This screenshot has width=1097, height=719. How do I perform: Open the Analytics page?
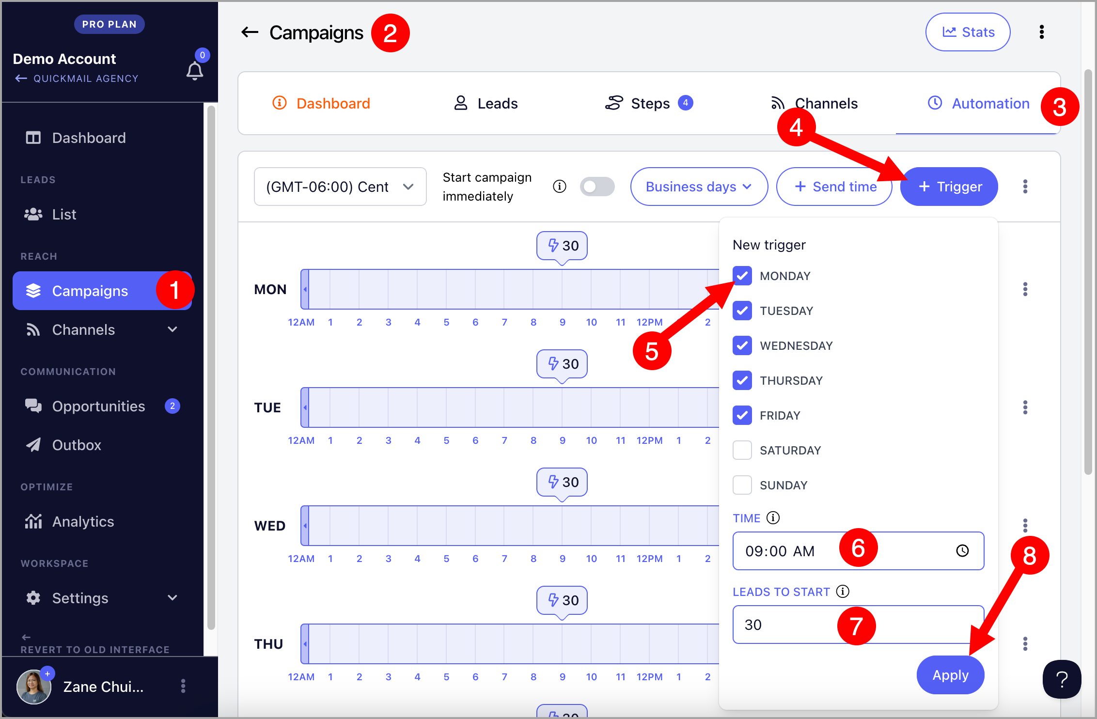(x=103, y=522)
